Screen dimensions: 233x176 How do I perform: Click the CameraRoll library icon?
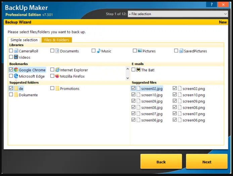(16, 51)
